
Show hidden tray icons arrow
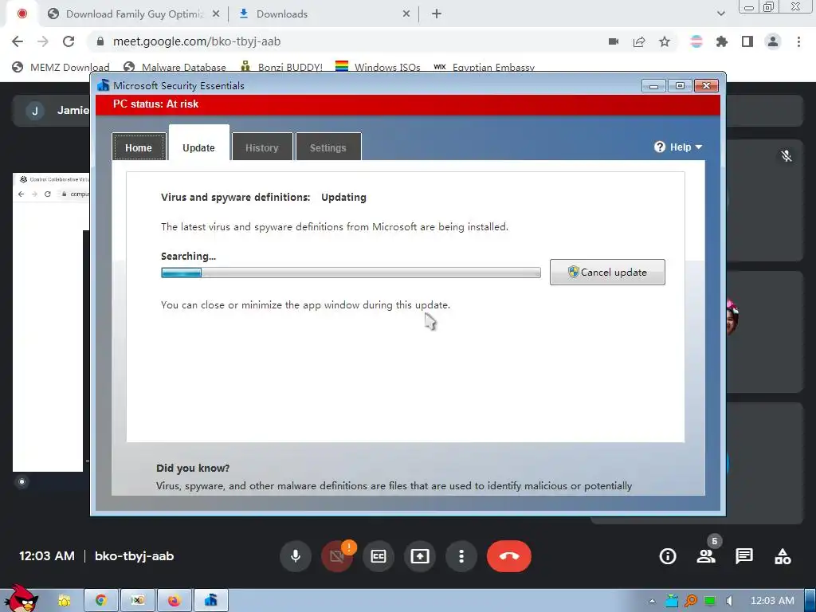[652, 601]
